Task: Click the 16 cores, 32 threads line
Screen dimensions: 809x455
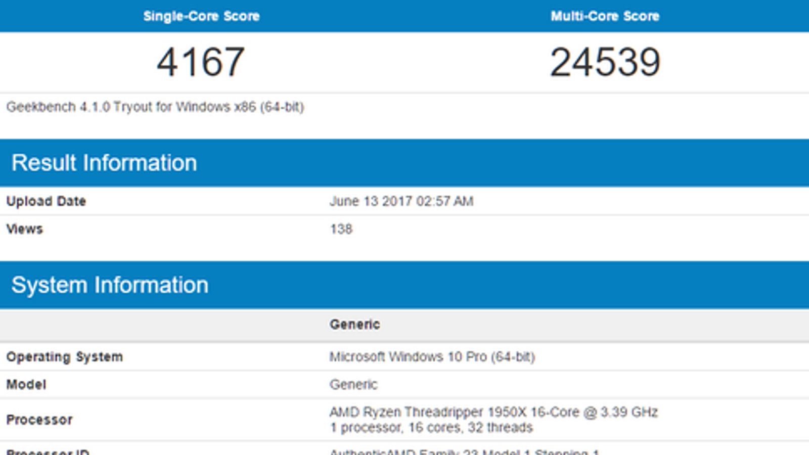Action: [x=431, y=428]
